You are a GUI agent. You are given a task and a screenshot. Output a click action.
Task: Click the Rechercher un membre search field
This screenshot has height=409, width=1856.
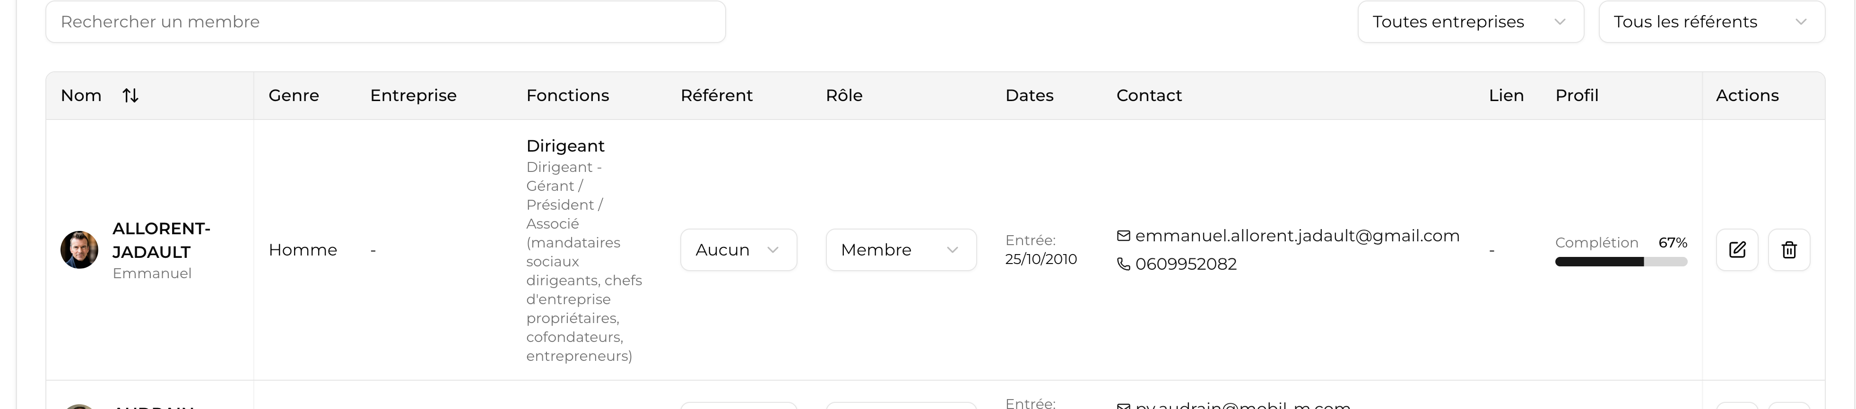(385, 22)
